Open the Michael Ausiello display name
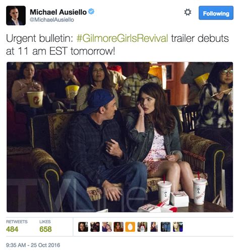This screenshot has width=239, height=251. pos(58,12)
